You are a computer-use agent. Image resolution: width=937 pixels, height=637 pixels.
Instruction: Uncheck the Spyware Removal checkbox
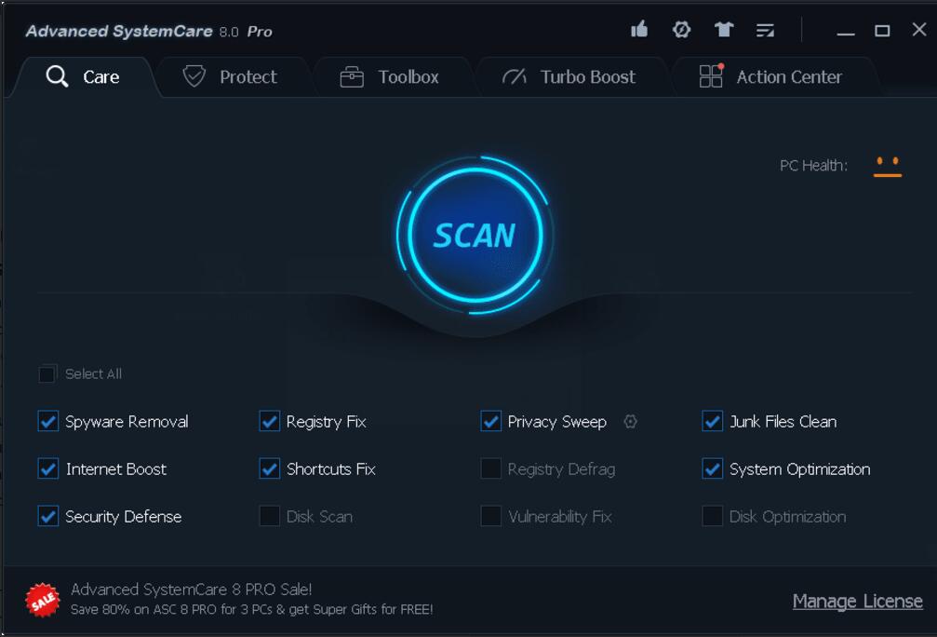coord(47,422)
